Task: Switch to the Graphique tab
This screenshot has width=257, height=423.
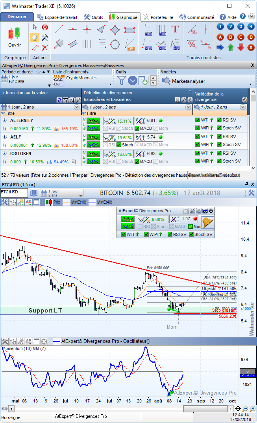Action: point(124,17)
